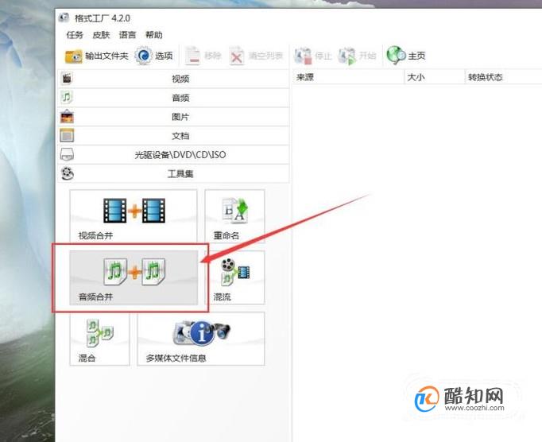The image size is (542, 442).
Task: Click the 来源 source column header
Action: pyautogui.click(x=348, y=77)
